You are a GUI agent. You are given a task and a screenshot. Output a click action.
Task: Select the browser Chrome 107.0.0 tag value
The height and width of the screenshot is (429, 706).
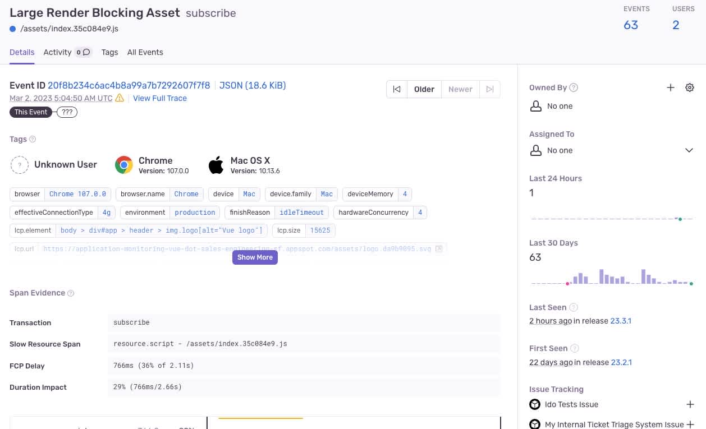tap(77, 194)
